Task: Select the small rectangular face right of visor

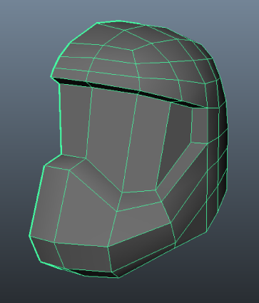Action: pyautogui.click(x=199, y=125)
